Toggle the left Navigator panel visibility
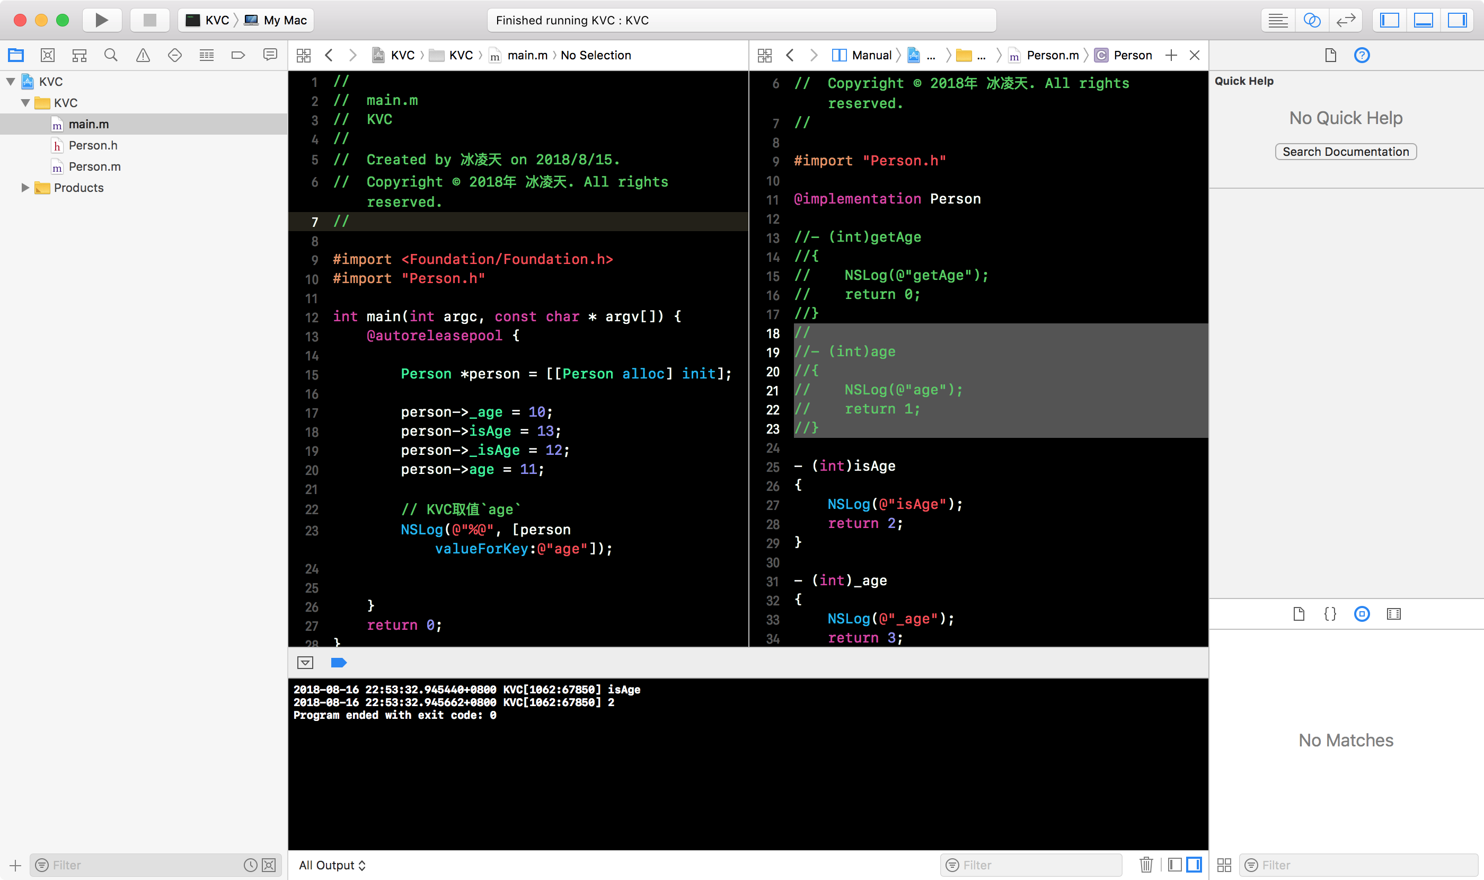Screen dimensions: 1484x880 (1389, 20)
